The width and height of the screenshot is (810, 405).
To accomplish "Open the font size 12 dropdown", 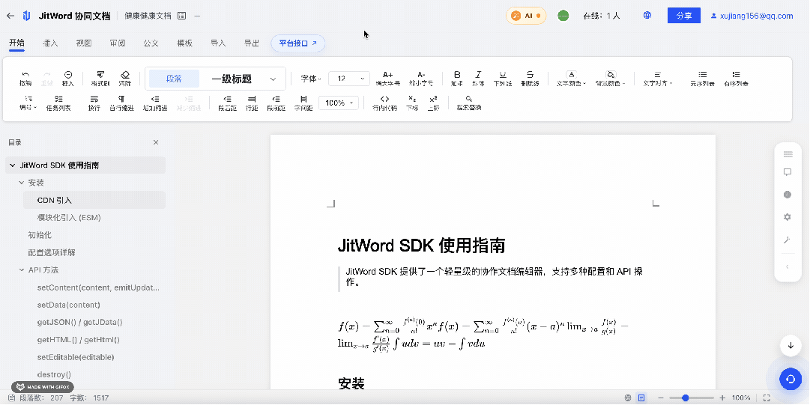I will pos(349,79).
